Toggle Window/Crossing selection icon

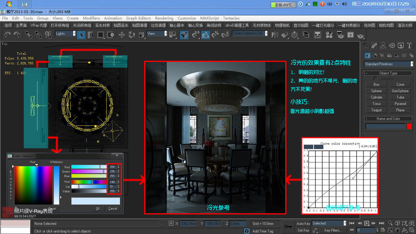(110, 35)
